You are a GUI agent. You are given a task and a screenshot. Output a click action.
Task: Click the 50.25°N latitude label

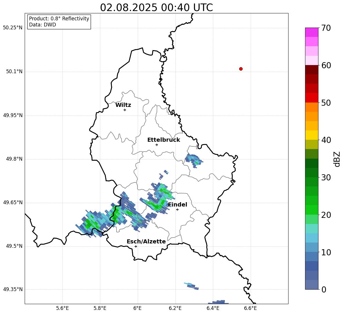[13, 28]
